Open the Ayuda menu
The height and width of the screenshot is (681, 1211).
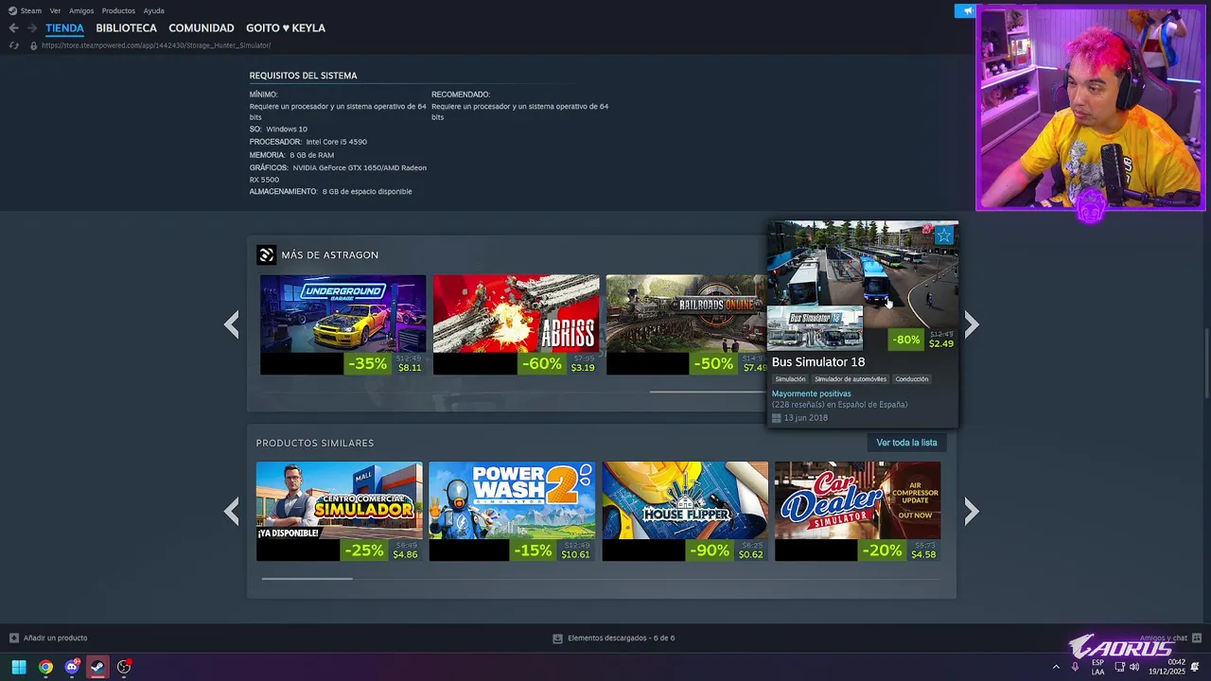153,10
